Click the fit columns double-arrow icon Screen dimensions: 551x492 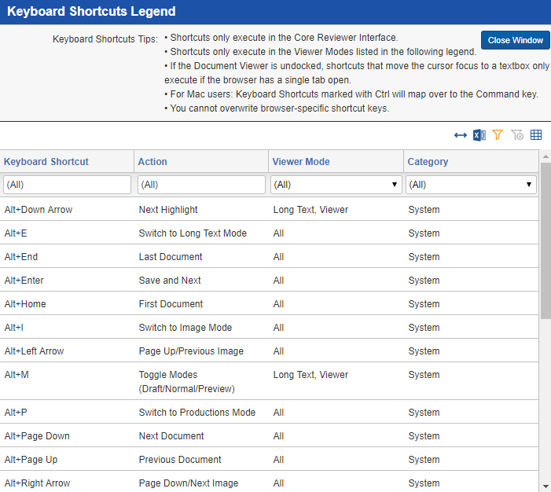tap(460, 135)
